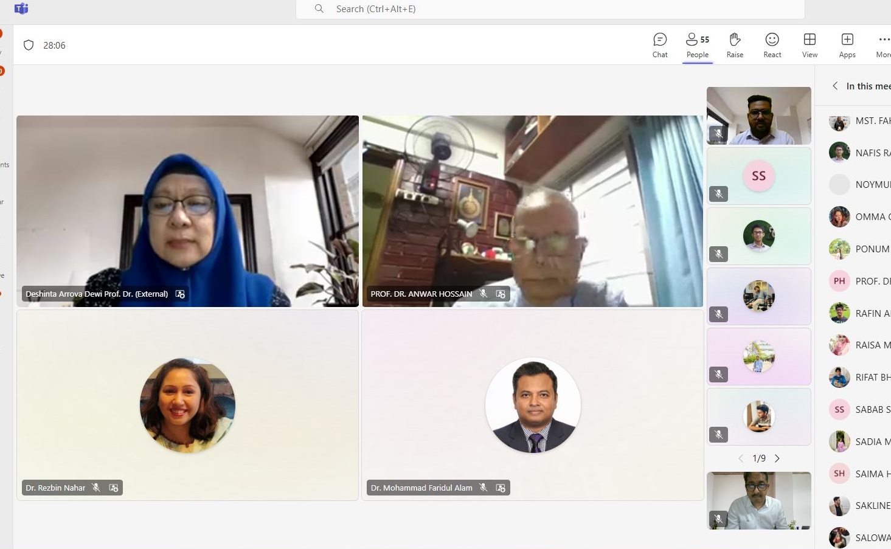This screenshot has width=891, height=549.
Task: Open the React emoji menu
Action: coord(772,46)
